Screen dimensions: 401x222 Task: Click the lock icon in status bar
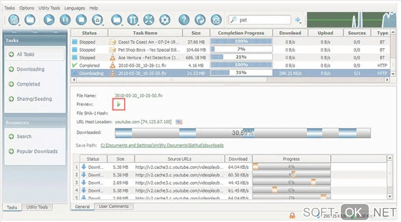[x=292, y=216]
